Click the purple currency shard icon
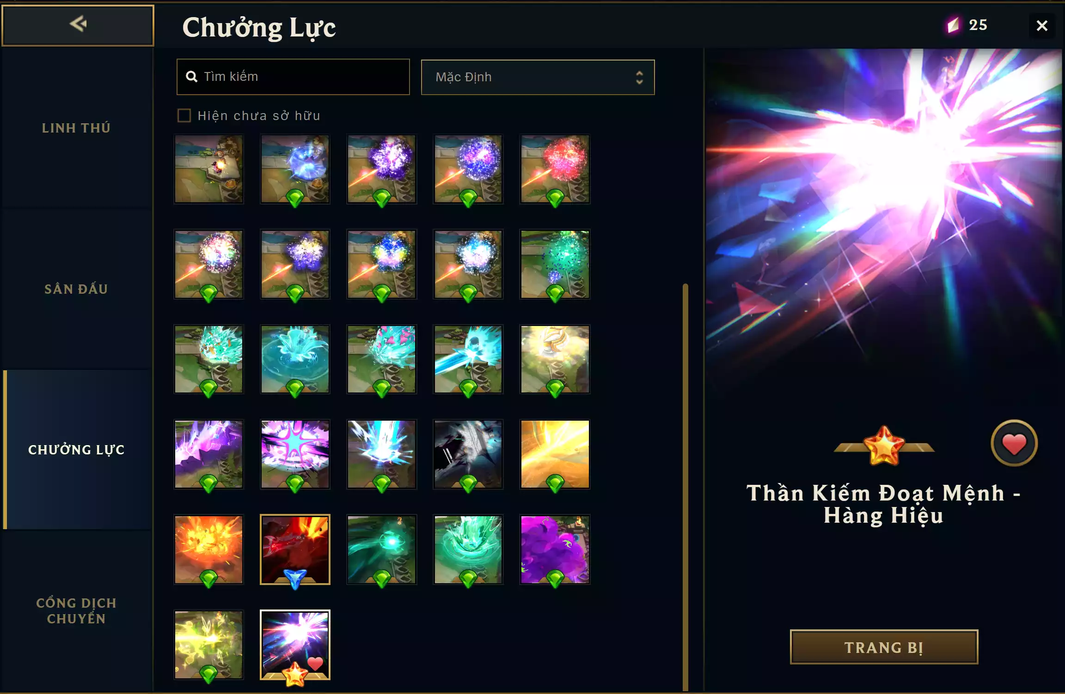Screen dimensions: 1065x694 click(x=953, y=25)
